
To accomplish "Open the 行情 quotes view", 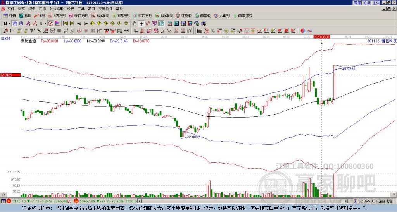I will (9, 15).
